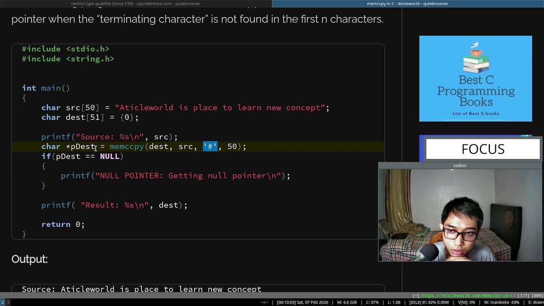Open the Best C Programming Books banner
The height and width of the screenshot is (306, 544).
[476, 79]
